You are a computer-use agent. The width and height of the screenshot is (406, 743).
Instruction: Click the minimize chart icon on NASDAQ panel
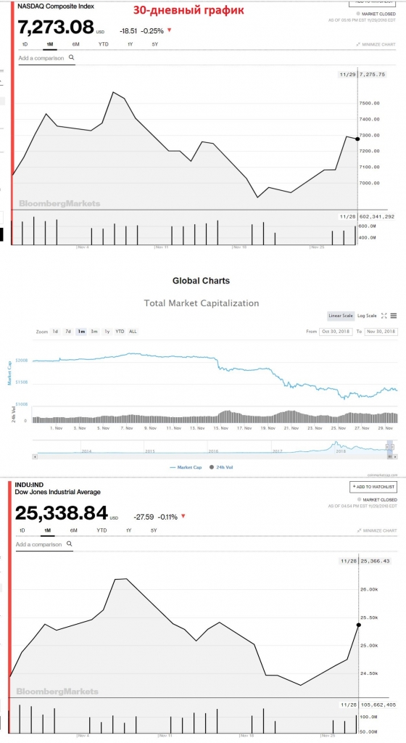tap(358, 44)
